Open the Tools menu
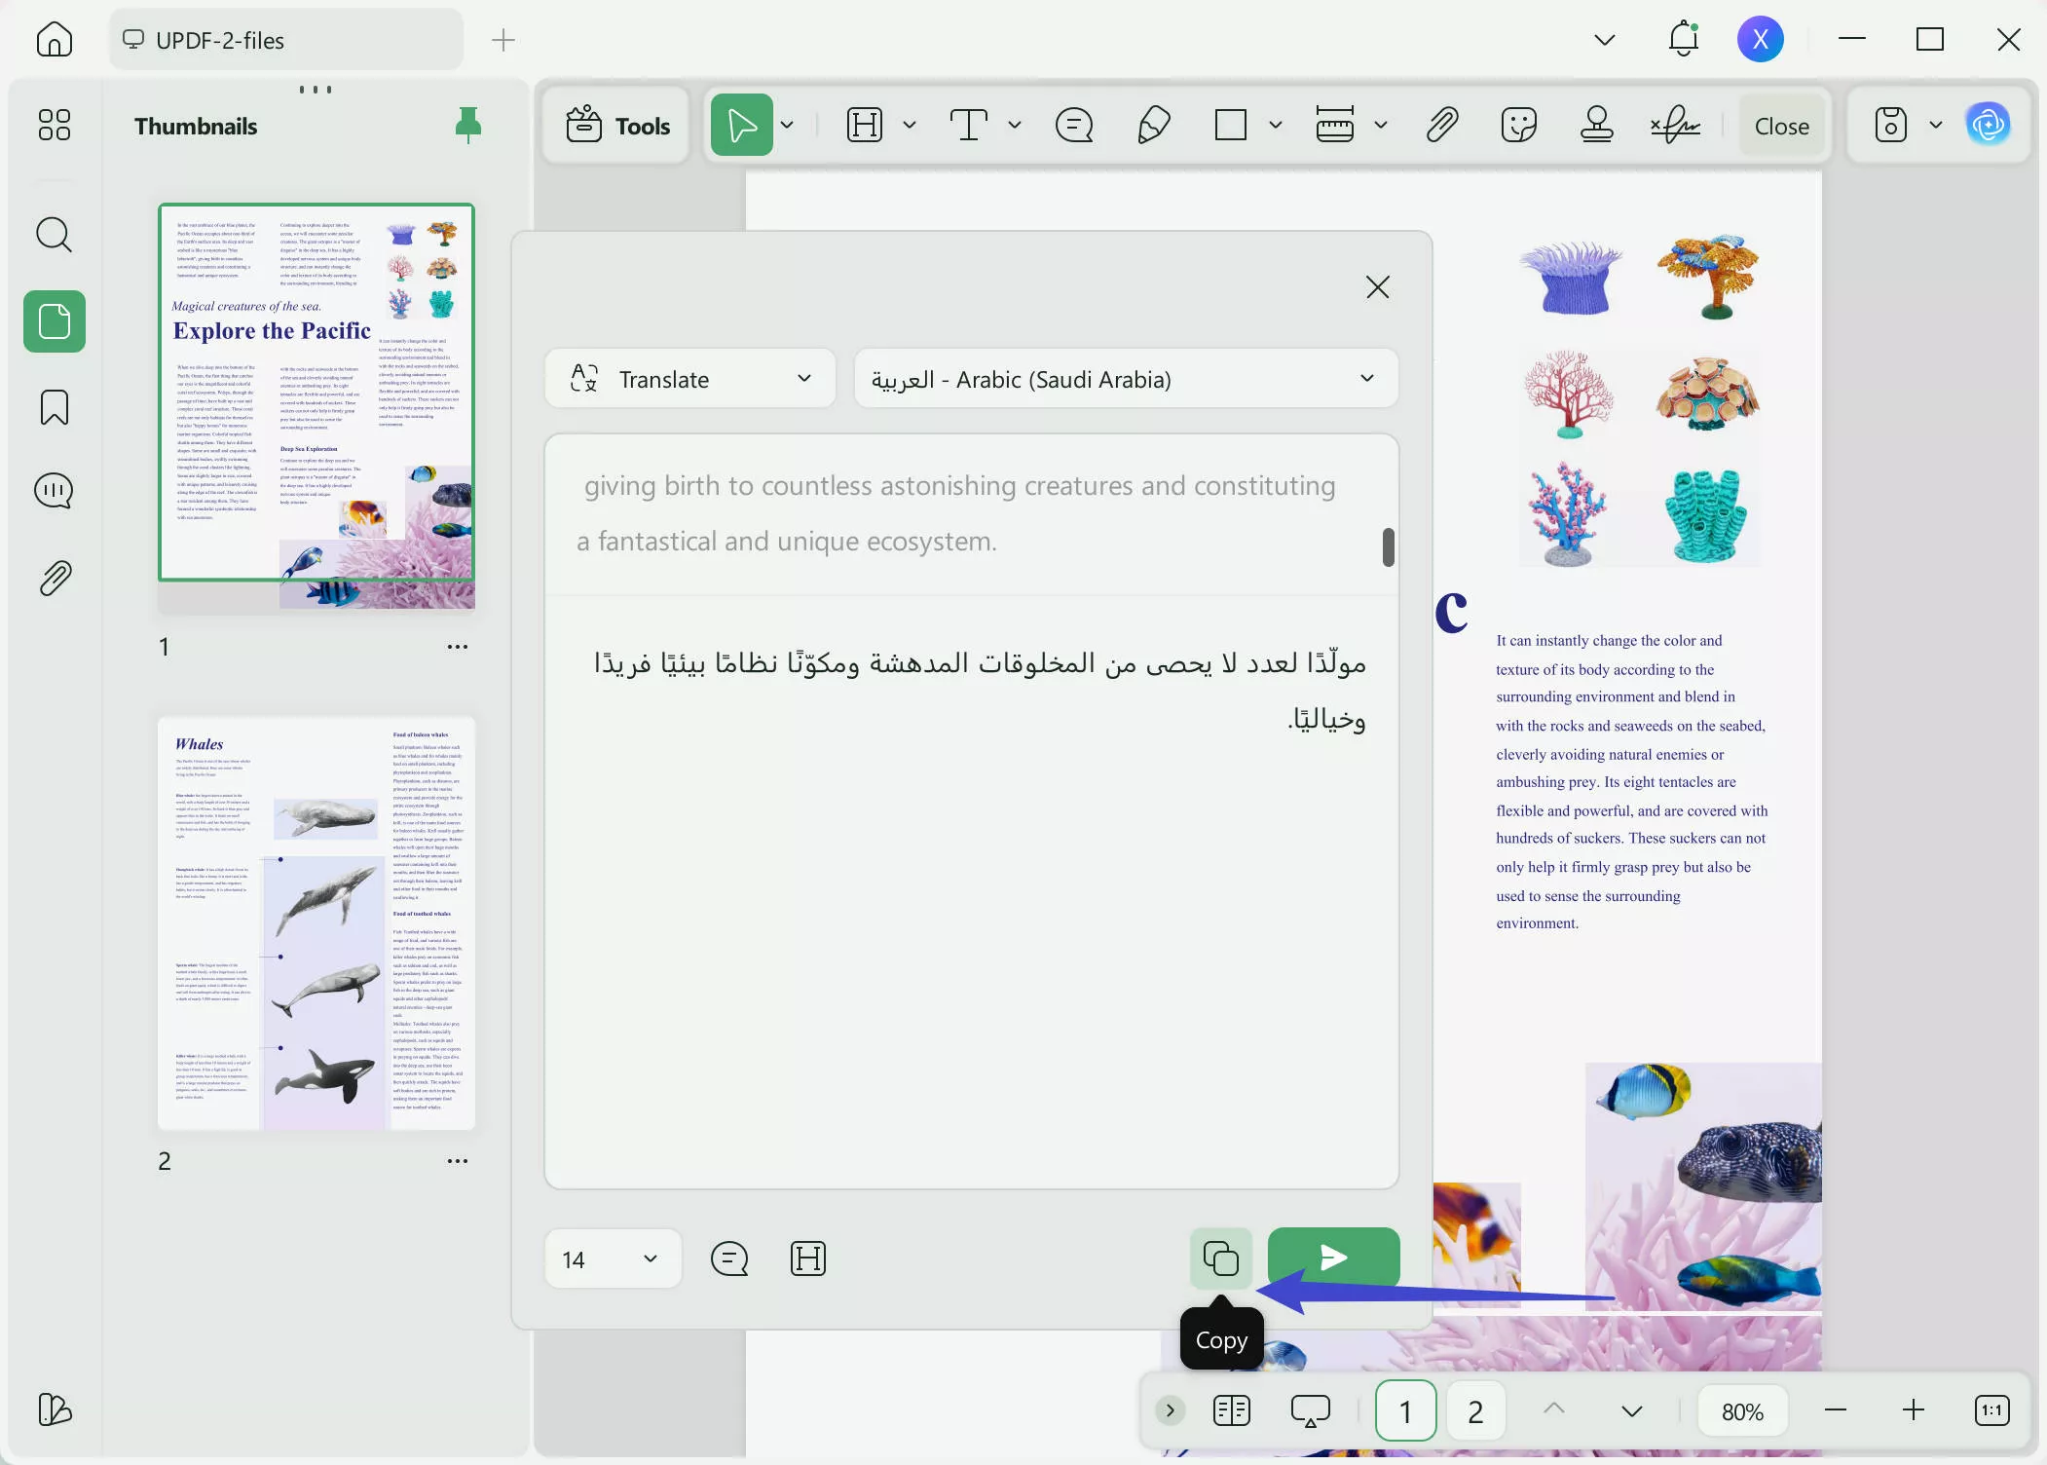2047x1465 pixels. point(615,125)
